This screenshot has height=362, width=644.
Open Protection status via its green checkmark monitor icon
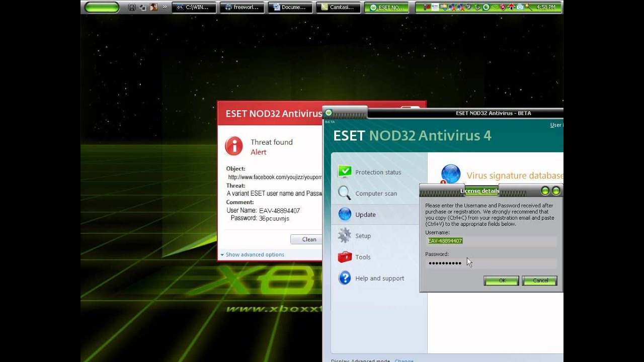tap(345, 172)
